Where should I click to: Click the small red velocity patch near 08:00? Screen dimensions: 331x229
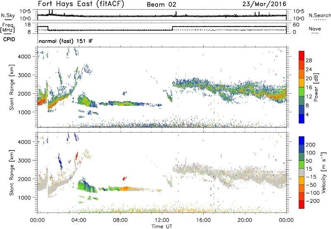coord(125,179)
